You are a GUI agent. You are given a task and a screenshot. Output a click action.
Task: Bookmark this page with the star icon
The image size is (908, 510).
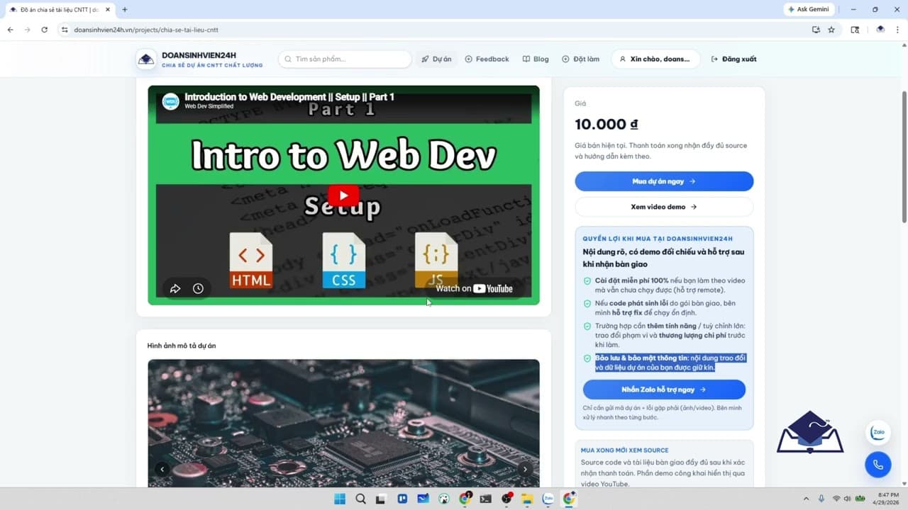click(831, 30)
